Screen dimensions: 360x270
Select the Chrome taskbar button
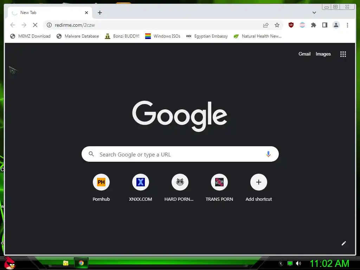pos(81,263)
